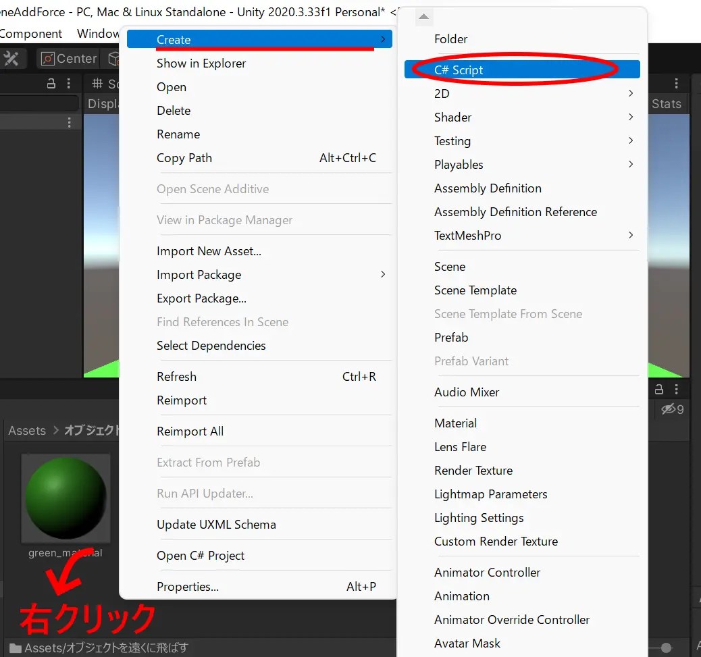Open Game view three-dot options menu

[677, 83]
